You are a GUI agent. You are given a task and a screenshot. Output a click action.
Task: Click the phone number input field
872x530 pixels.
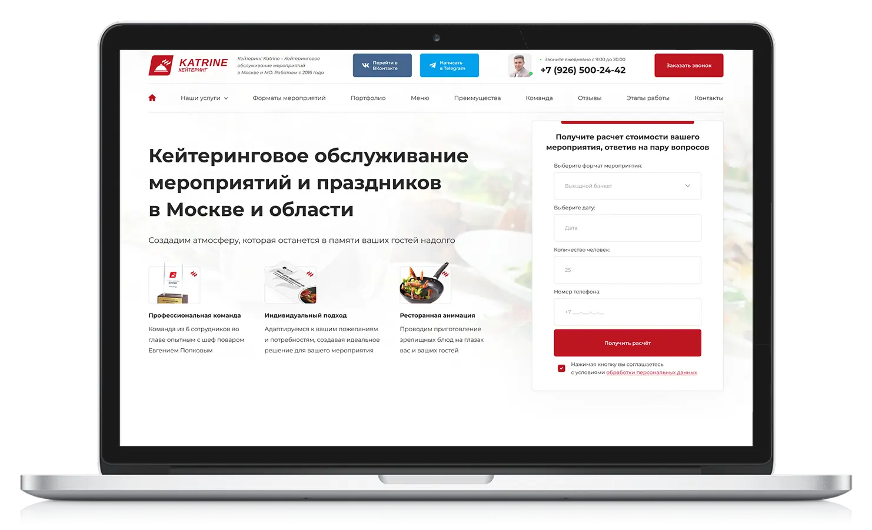[x=627, y=312]
